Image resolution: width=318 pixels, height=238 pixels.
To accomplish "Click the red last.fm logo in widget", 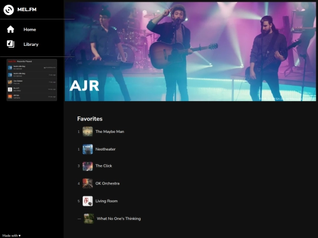I will [x=12, y=61].
